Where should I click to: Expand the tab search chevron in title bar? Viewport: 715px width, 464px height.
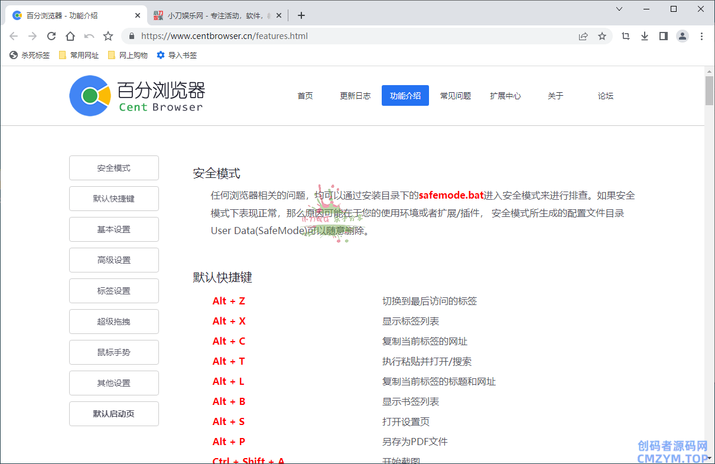coord(619,9)
